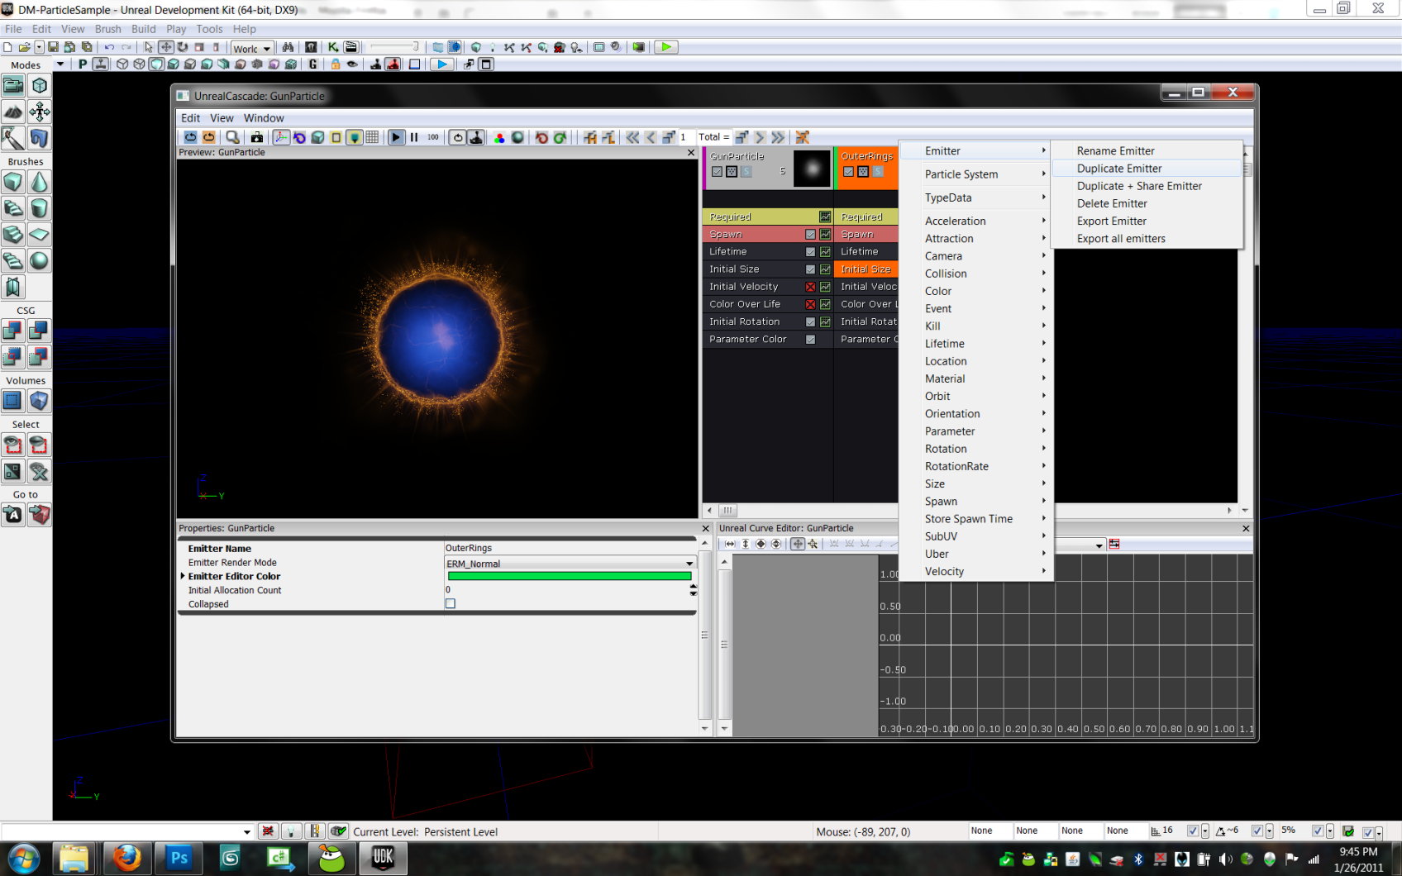Open Photoshop from the Windows taskbar
Image resolution: width=1402 pixels, height=876 pixels.
pyautogui.click(x=179, y=859)
